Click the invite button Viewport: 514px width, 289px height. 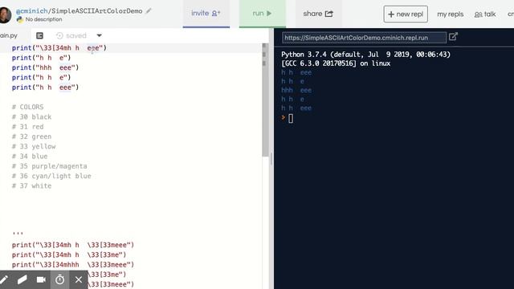(x=206, y=14)
